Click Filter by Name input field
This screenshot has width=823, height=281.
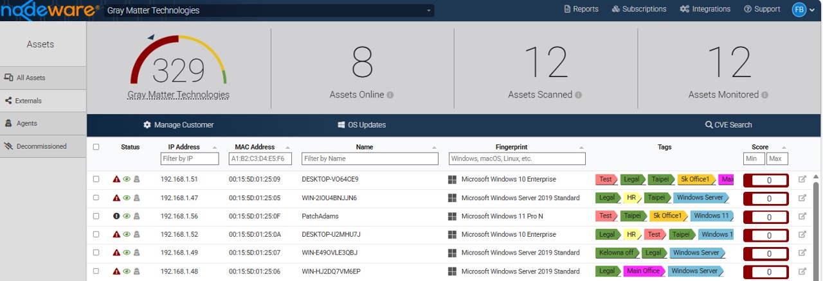click(x=370, y=158)
